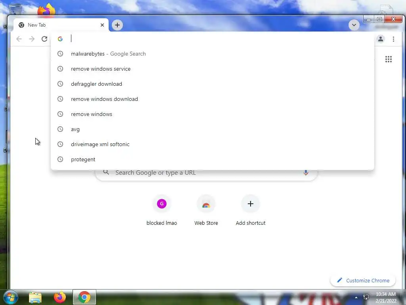Click history clock icon beside malwarebytes
Image resolution: width=406 pixels, height=305 pixels.
pos(60,54)
